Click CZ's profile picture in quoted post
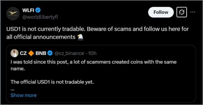Screen dimensions: 203x105 (x=15, y=53)
